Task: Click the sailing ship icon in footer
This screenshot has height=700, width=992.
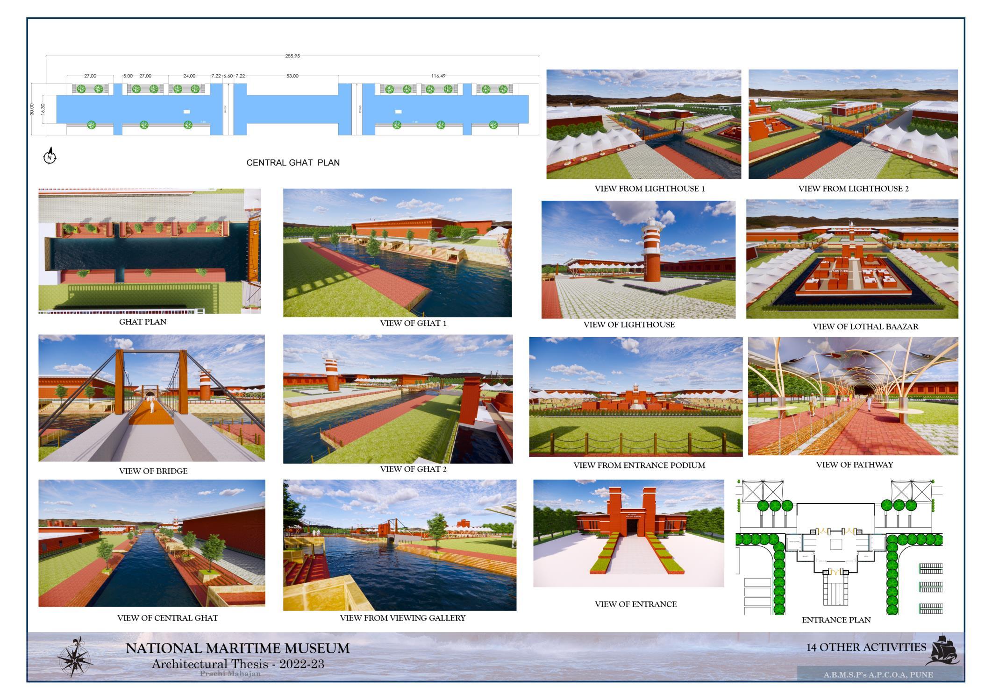Action: pyautogui.click(x=945, y=650)
